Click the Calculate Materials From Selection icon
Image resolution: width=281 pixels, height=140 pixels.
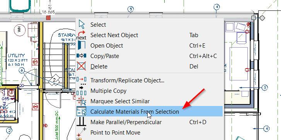(81, 111)
